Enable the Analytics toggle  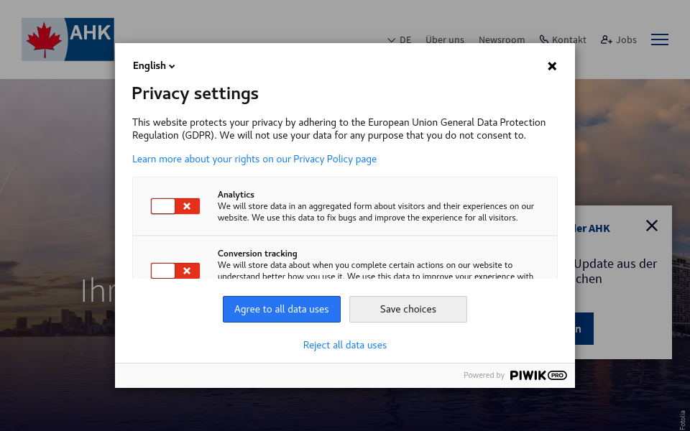tap(175, 206)
